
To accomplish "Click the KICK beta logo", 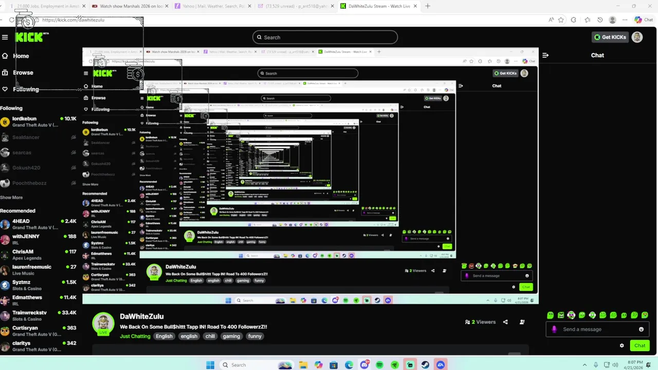I will [32, 37].
